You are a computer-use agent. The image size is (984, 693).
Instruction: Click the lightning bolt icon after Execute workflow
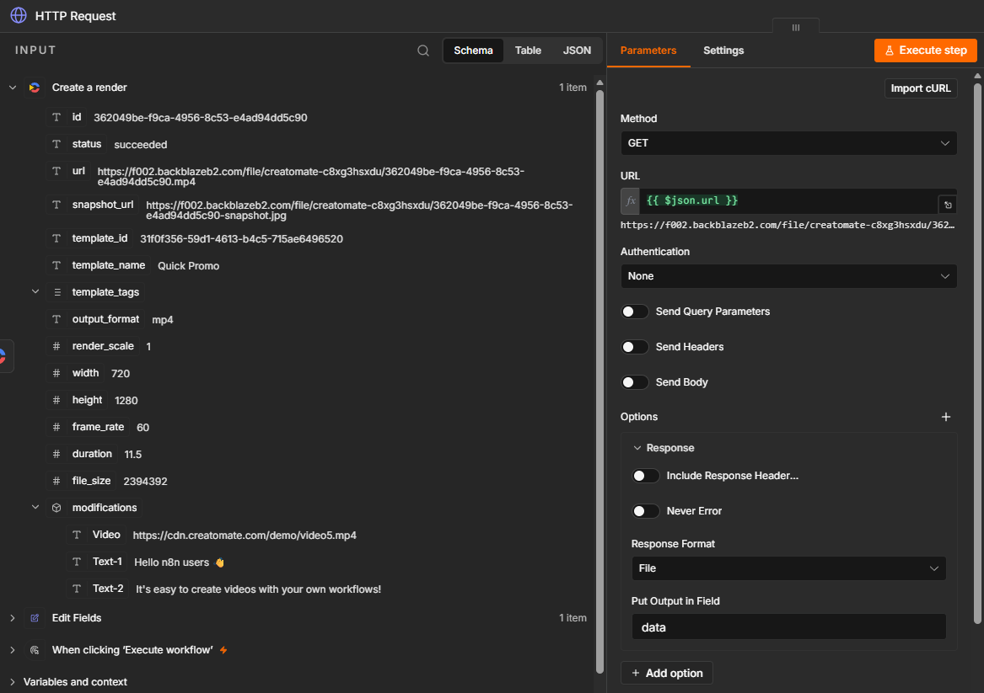click(x=223, y=650)
